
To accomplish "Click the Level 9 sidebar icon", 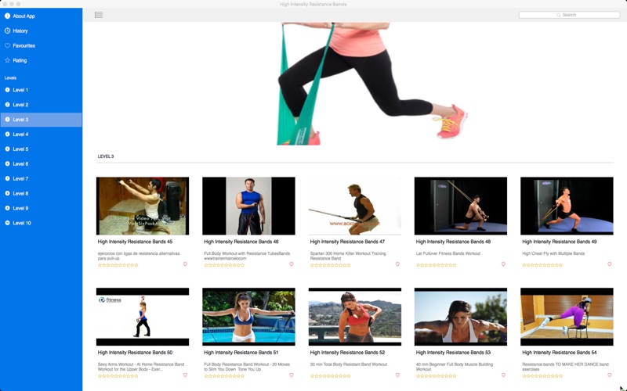I will tap(7, 208).
